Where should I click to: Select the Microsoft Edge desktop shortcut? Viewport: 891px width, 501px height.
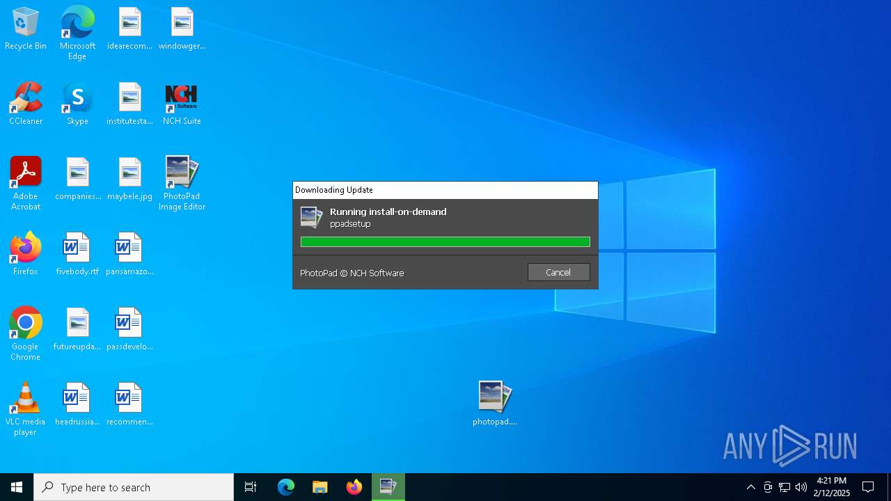pyautogui.click(x=77, y=33)
